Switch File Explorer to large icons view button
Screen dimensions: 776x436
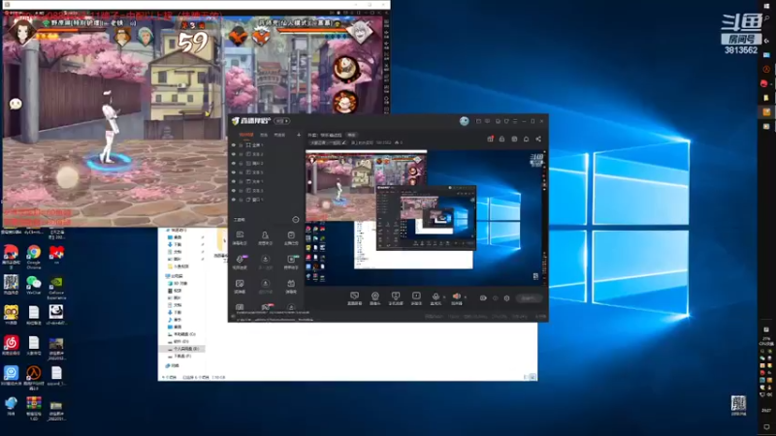[x=533, y=377]
